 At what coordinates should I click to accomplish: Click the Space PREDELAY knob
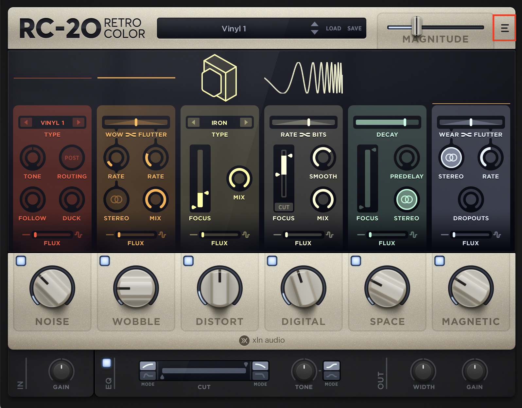407,158
